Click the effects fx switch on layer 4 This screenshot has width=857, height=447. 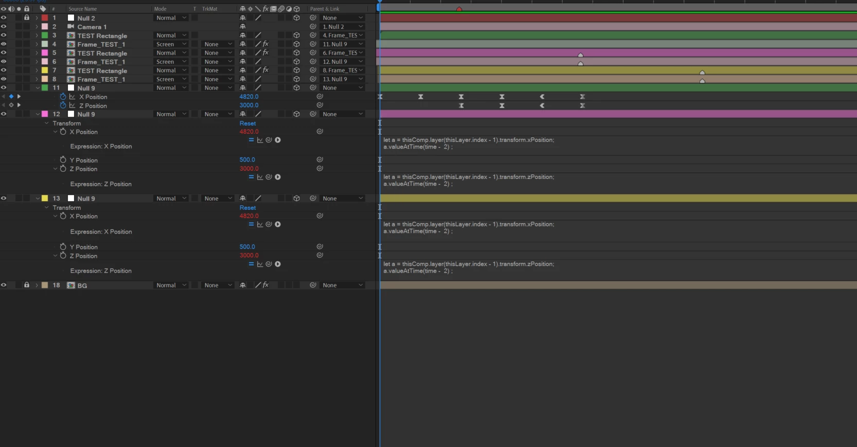pyautogui.click(x=265, y=44)
